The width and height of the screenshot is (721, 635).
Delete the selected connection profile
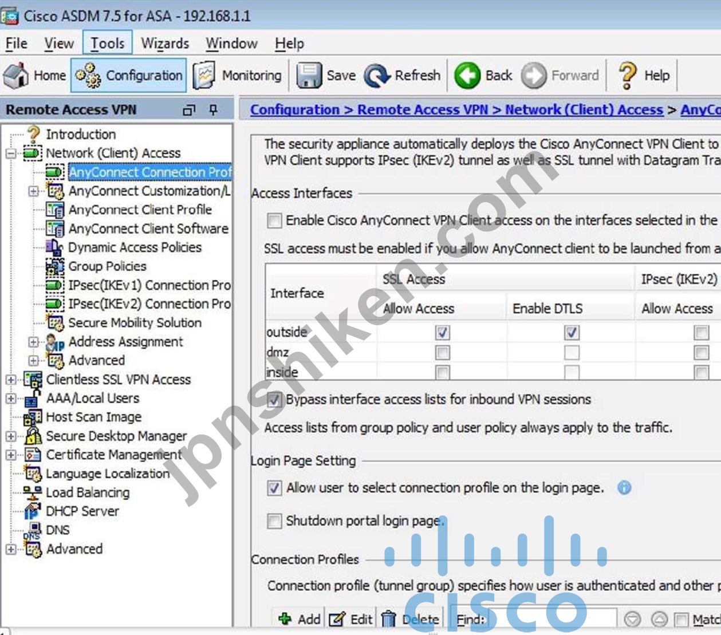tap(410, 619)
